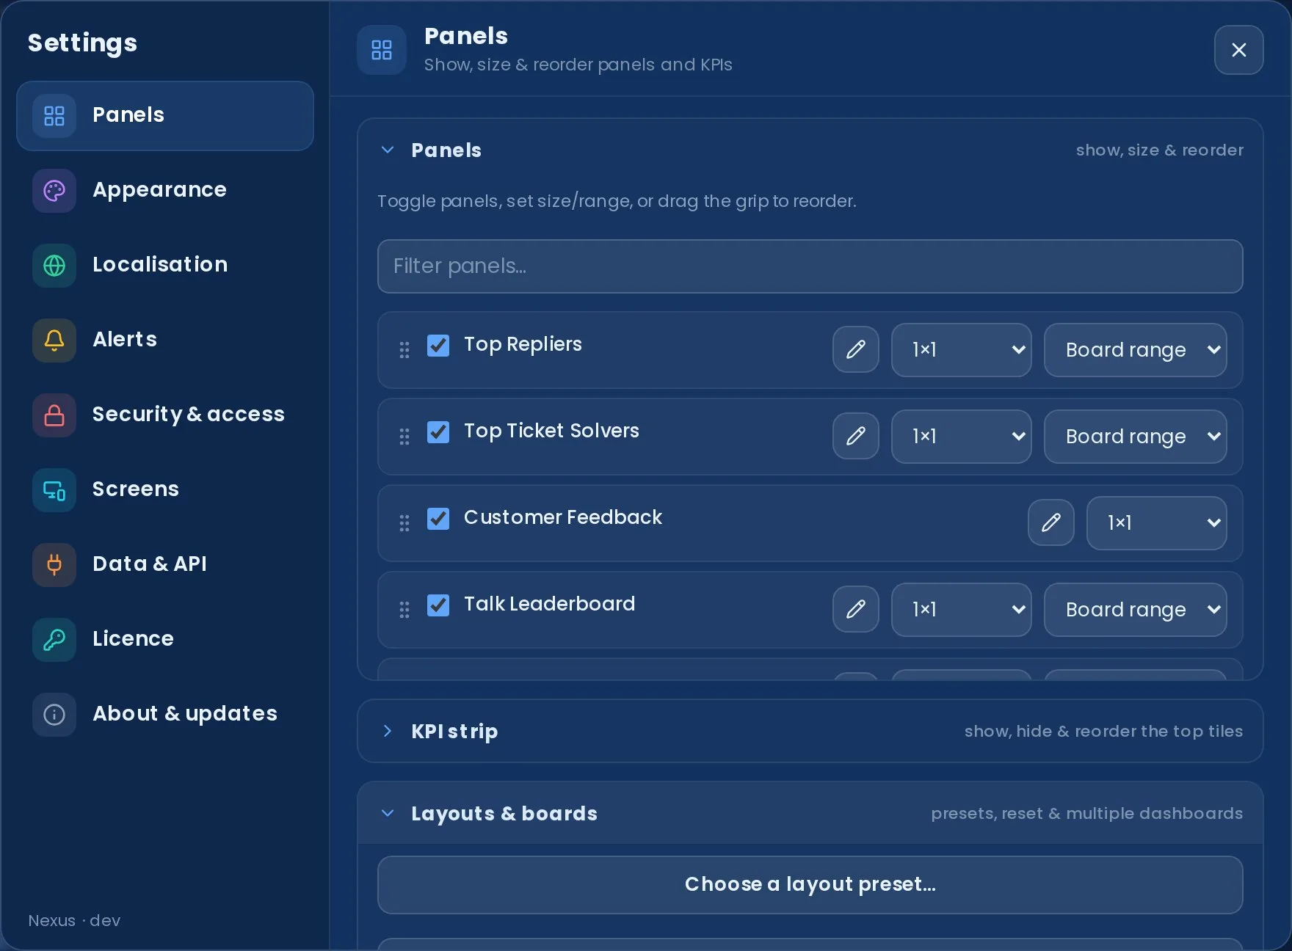Toggle the Talk Leaderboard checkbox

tap(438, 605)
